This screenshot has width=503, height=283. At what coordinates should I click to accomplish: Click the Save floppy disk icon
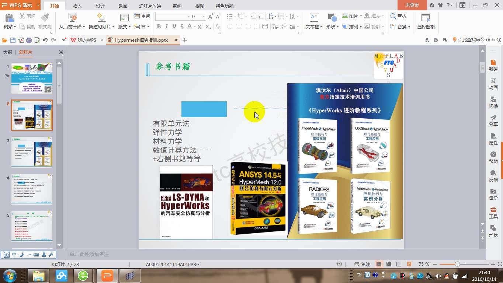(x=13, y=40)
